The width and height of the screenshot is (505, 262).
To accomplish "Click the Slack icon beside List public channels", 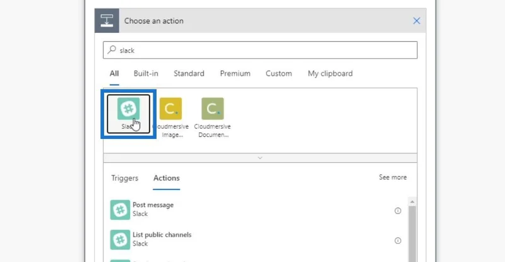I will point(120,240).
